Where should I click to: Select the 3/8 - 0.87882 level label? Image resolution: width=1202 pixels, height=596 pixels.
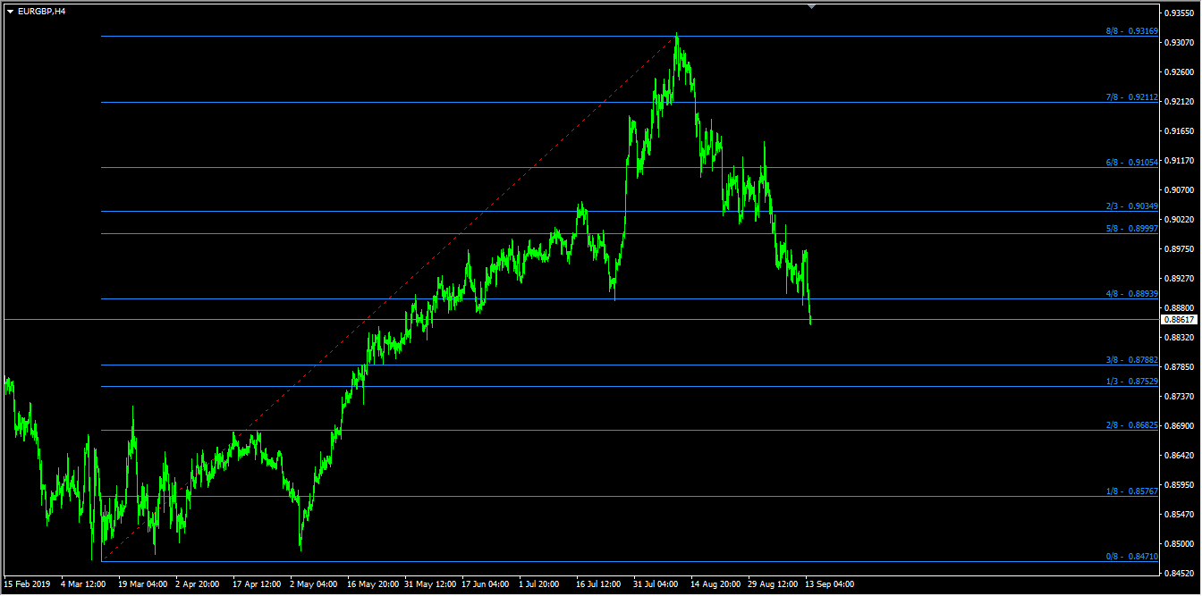click(x=1132, y=360)
